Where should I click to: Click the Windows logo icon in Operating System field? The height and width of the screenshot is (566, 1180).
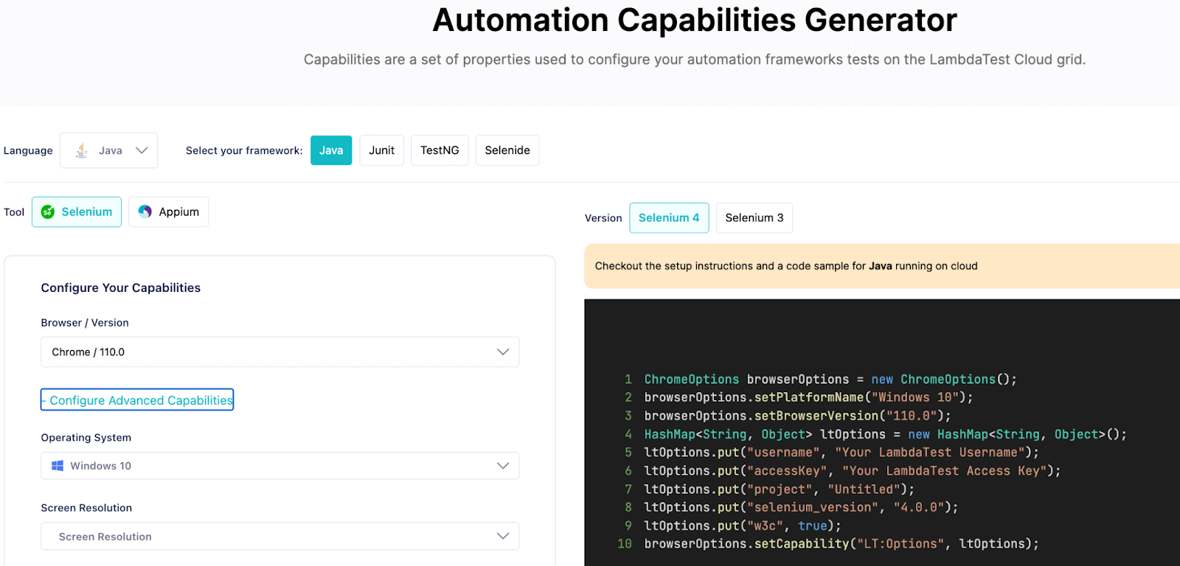[x=58, y=466]
